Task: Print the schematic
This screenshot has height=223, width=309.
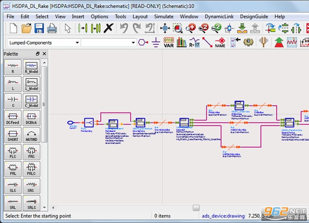Action: coord(52,28)
